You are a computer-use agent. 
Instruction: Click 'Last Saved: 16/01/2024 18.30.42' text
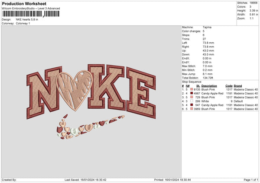pos(85,180)
